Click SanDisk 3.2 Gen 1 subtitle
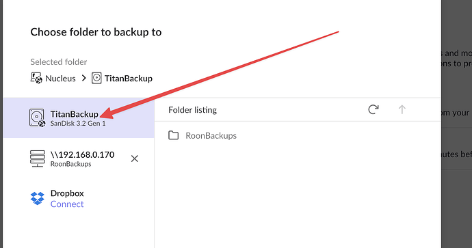 [x=78, y=123]
